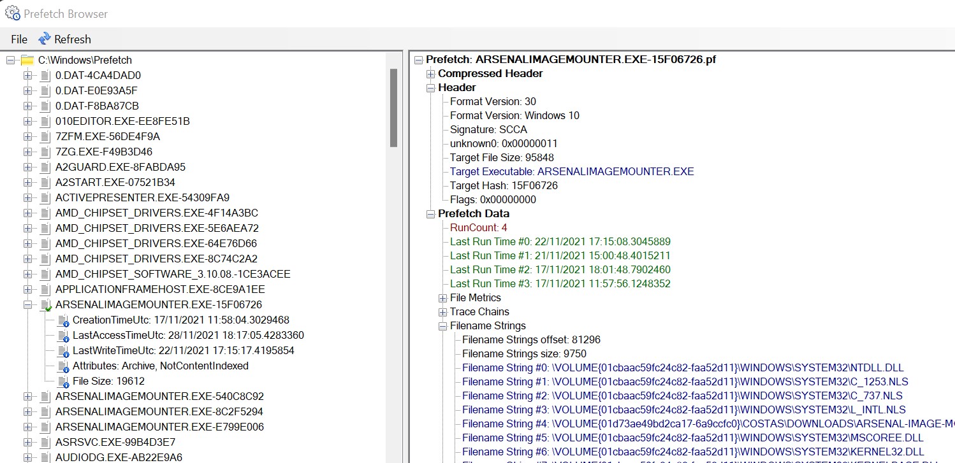
Task: Click file icon of 0.DAT-E0E93A5F
Action: pos(45,90)
